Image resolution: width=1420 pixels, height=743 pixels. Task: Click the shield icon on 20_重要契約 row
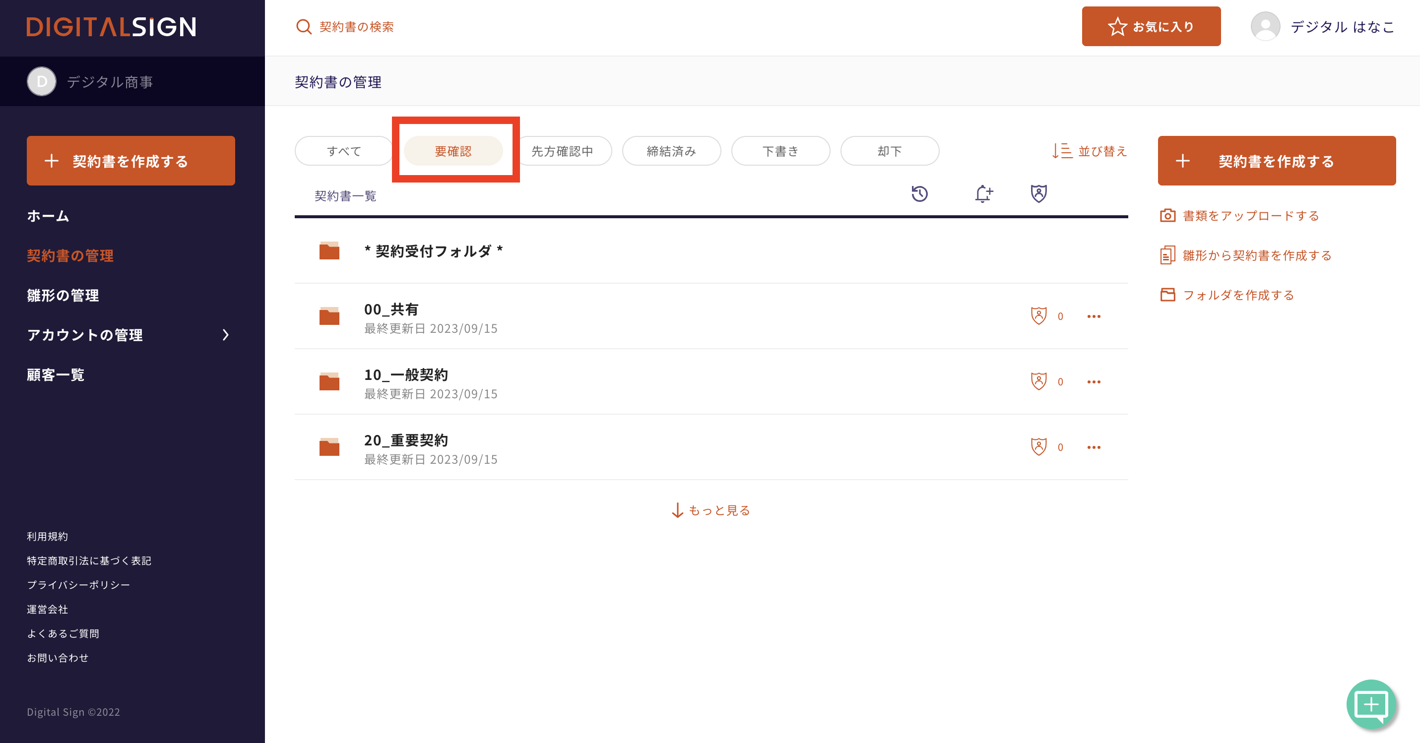tap(1038, 447)
